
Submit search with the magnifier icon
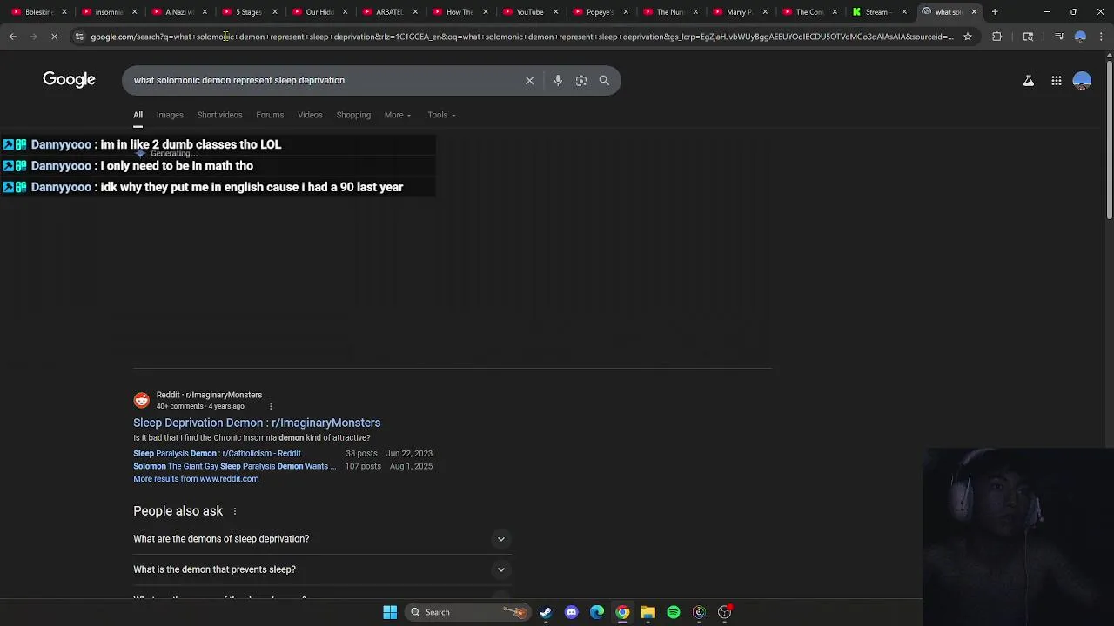(x=604, y=80)
